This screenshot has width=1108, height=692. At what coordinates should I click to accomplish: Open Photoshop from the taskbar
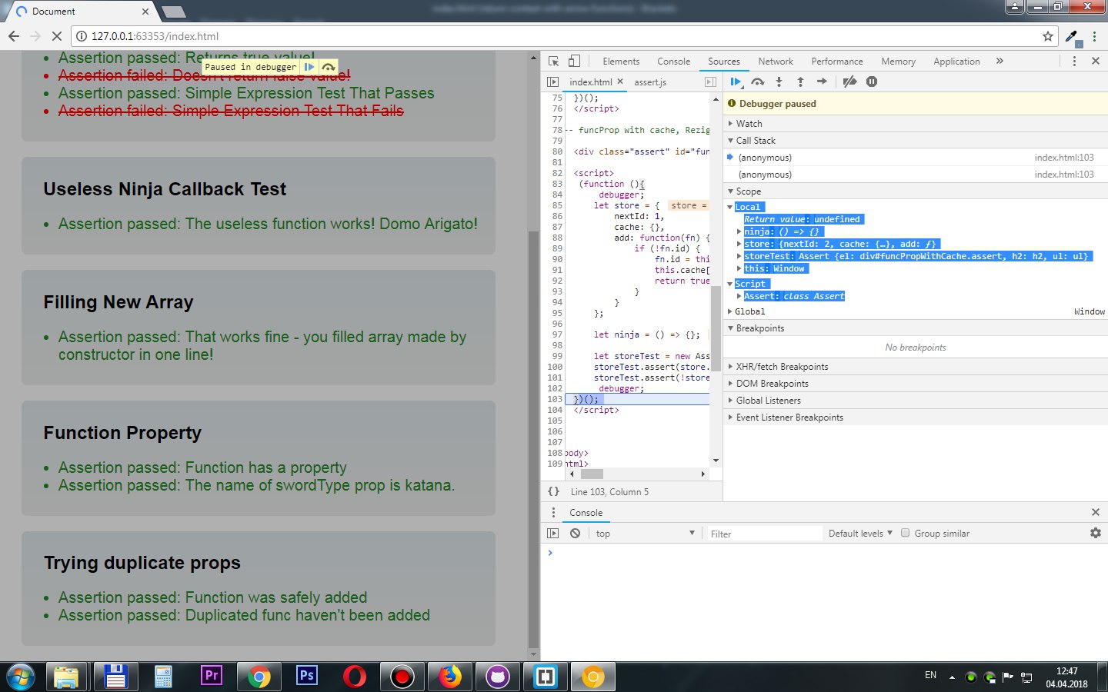click(x=306, y=677)
